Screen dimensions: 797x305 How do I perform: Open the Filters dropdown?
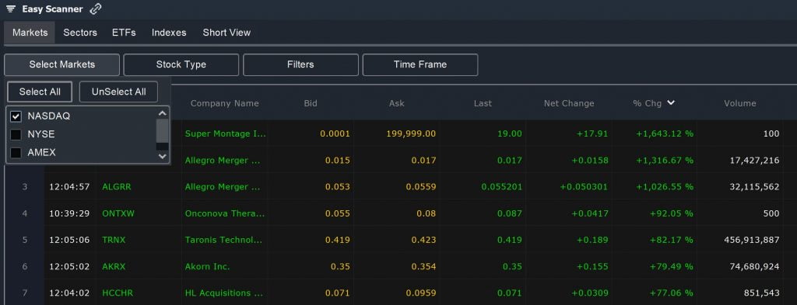point(300,65)
